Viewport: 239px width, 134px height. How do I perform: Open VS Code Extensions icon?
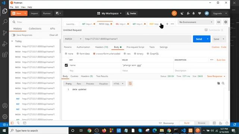click(5, 54)
